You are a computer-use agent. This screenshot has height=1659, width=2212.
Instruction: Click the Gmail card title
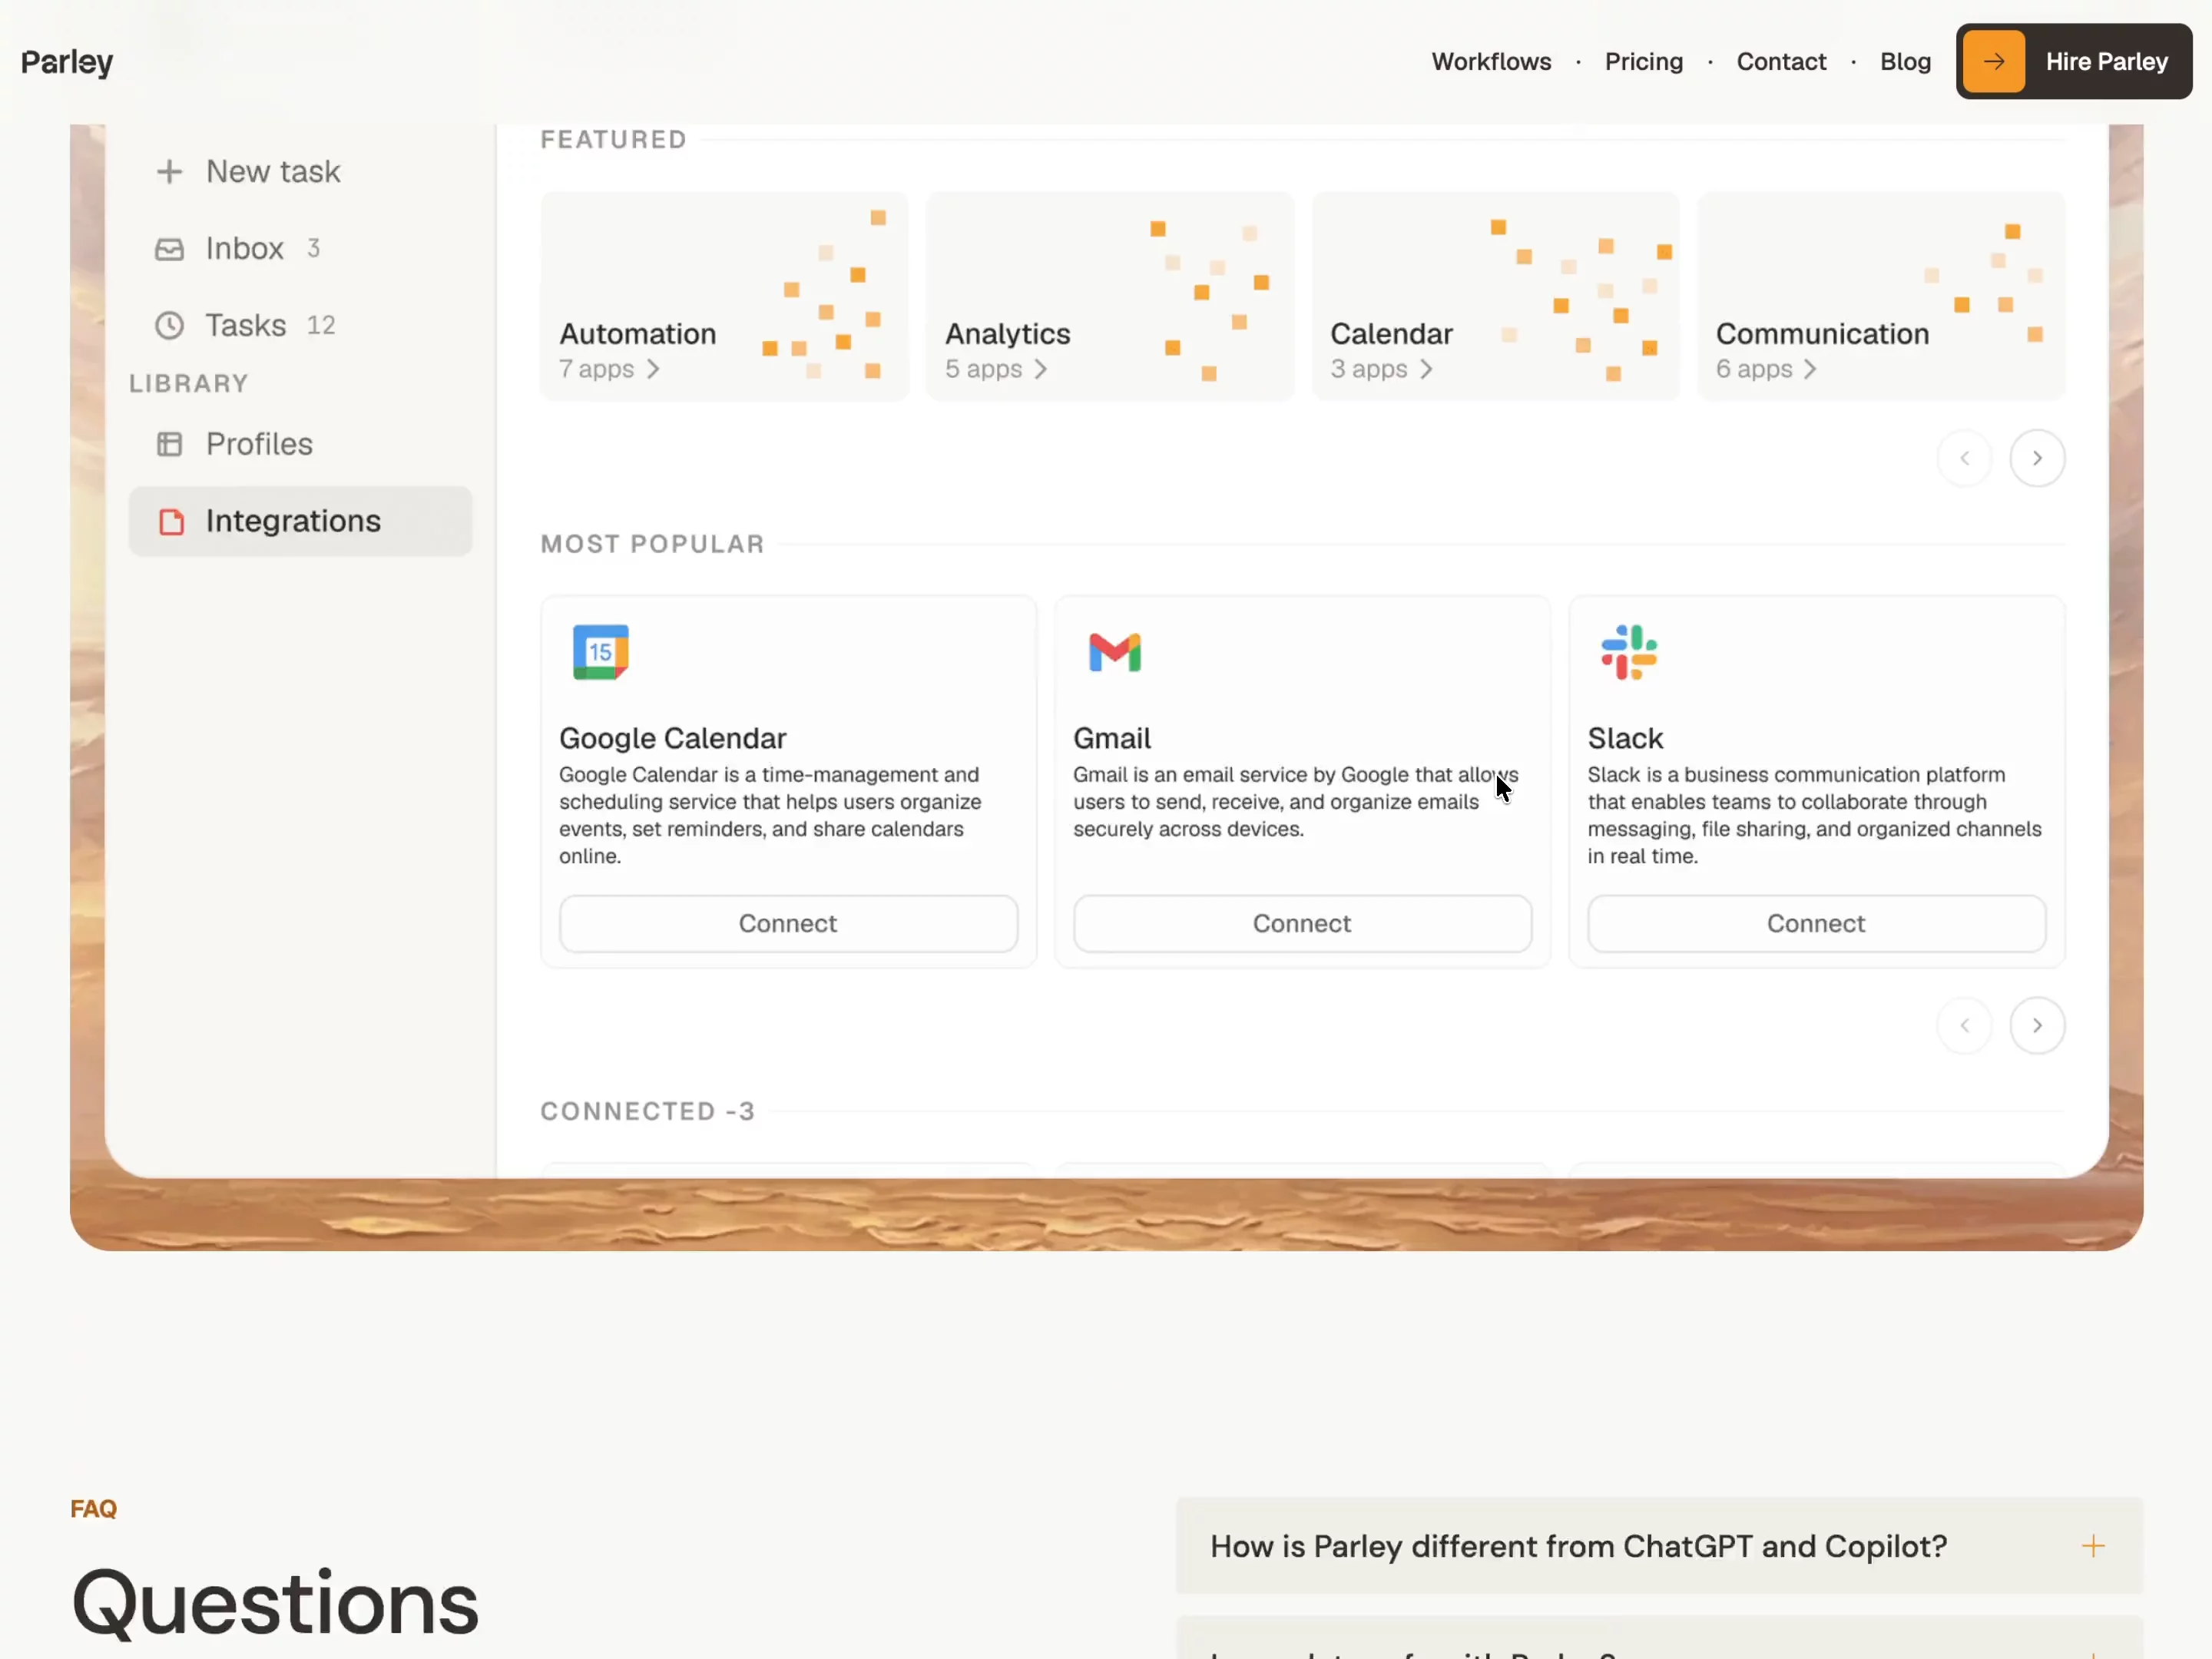pyautogui.click(x=1111, y=738)
